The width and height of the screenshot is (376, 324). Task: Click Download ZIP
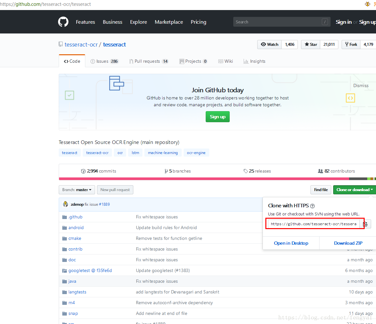(348, 243)
